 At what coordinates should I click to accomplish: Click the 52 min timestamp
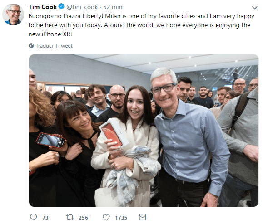(x=113, y=7)
